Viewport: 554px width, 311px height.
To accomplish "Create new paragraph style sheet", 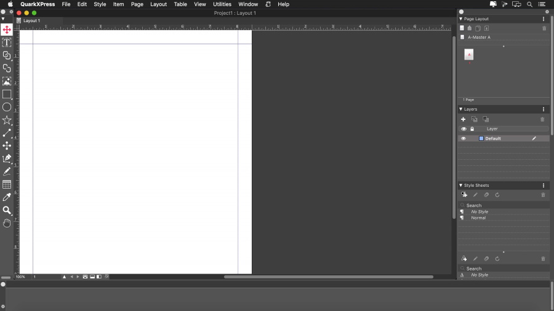I will (464, 195).
